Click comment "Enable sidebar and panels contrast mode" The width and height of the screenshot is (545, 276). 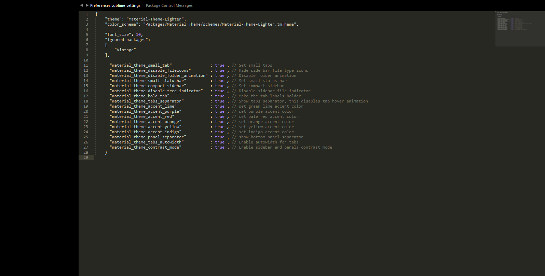click(x=282, y=147)
